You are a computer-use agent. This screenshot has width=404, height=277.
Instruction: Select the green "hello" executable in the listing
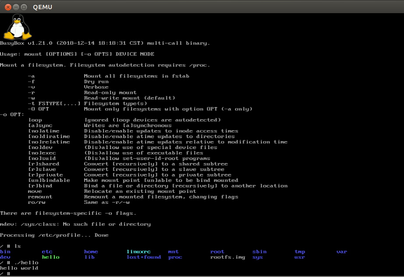(x=50, y=257)
